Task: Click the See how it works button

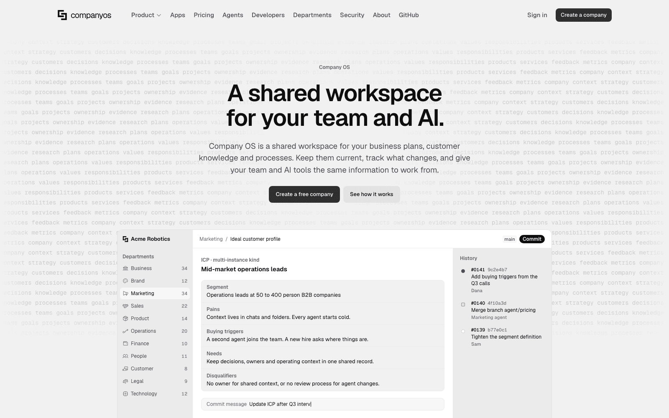Action: [x=371, y=194]
